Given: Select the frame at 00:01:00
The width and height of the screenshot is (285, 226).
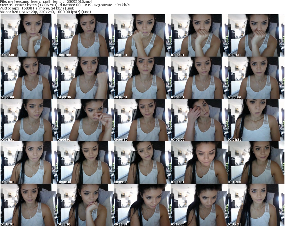Looking at the screenshot, I should click(86, 35).
